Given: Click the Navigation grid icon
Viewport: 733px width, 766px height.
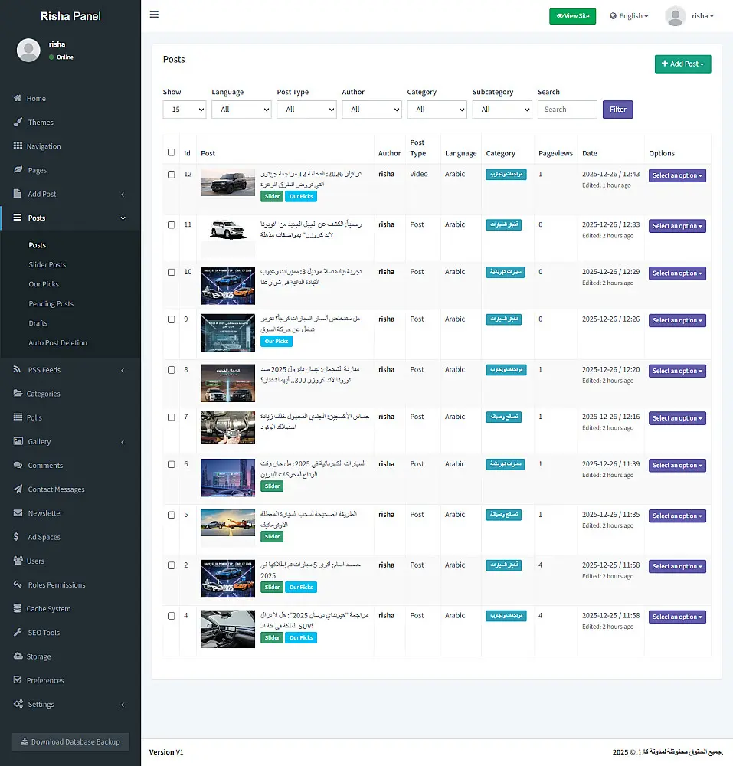Looking at the screenshot, I should (18, 146).
